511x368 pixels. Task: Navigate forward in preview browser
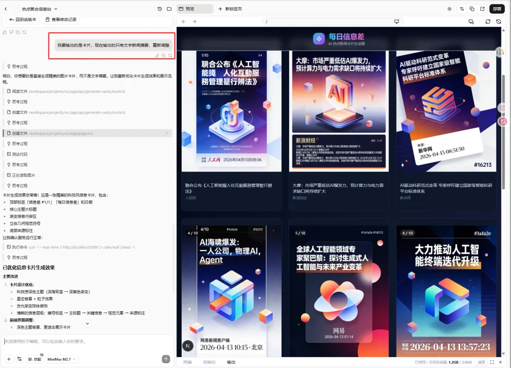point(194,21)
